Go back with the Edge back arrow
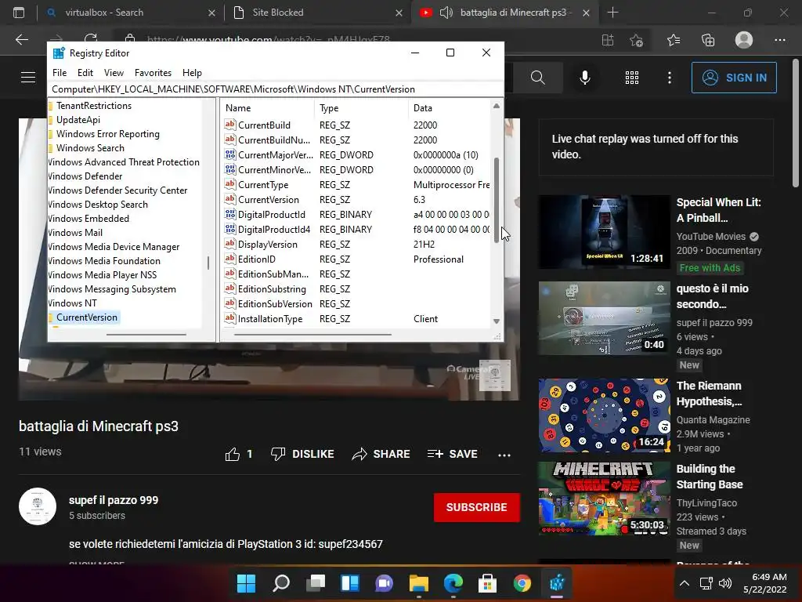This screenshot has width=802, height=602. click(21, 39)
